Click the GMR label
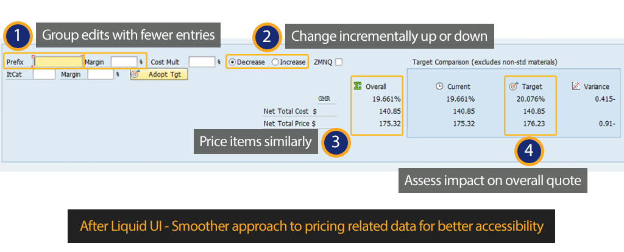The width and height of the screenshot is (624, 252). (x=324, y=99)
